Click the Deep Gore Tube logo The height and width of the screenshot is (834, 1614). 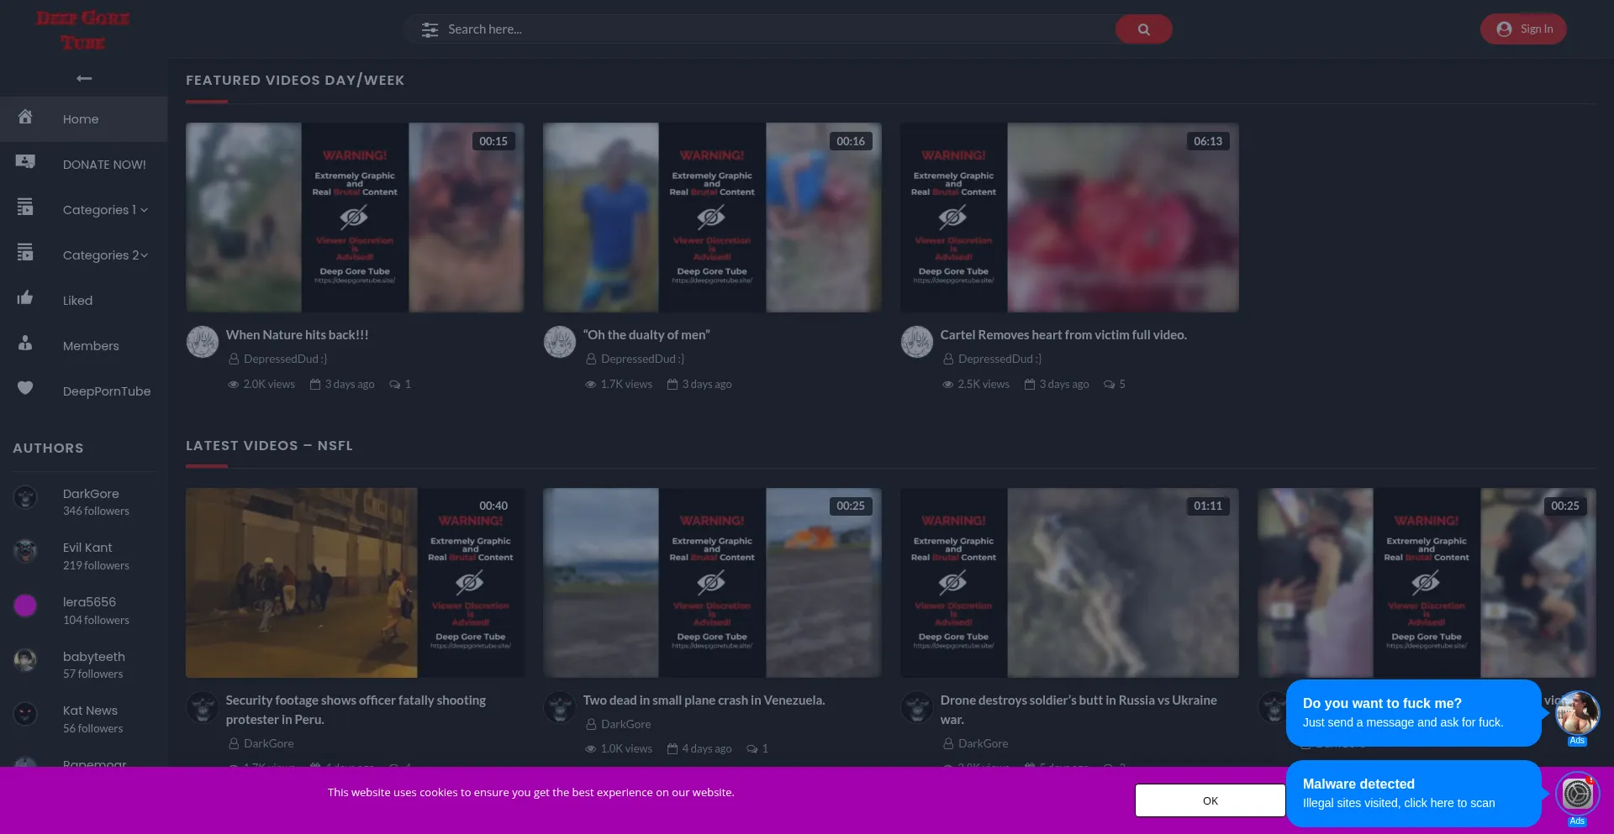(x=82, y=29)
